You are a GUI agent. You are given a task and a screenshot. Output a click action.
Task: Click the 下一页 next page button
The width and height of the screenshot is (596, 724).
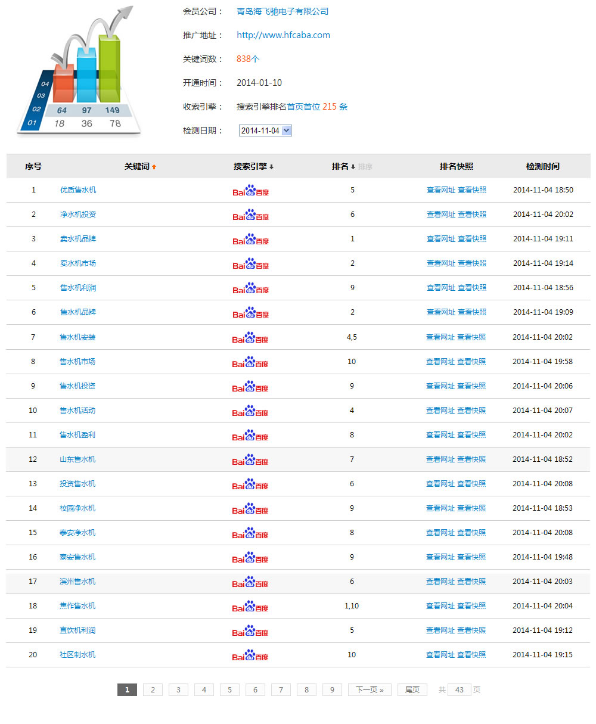click(x=370, y=690)
